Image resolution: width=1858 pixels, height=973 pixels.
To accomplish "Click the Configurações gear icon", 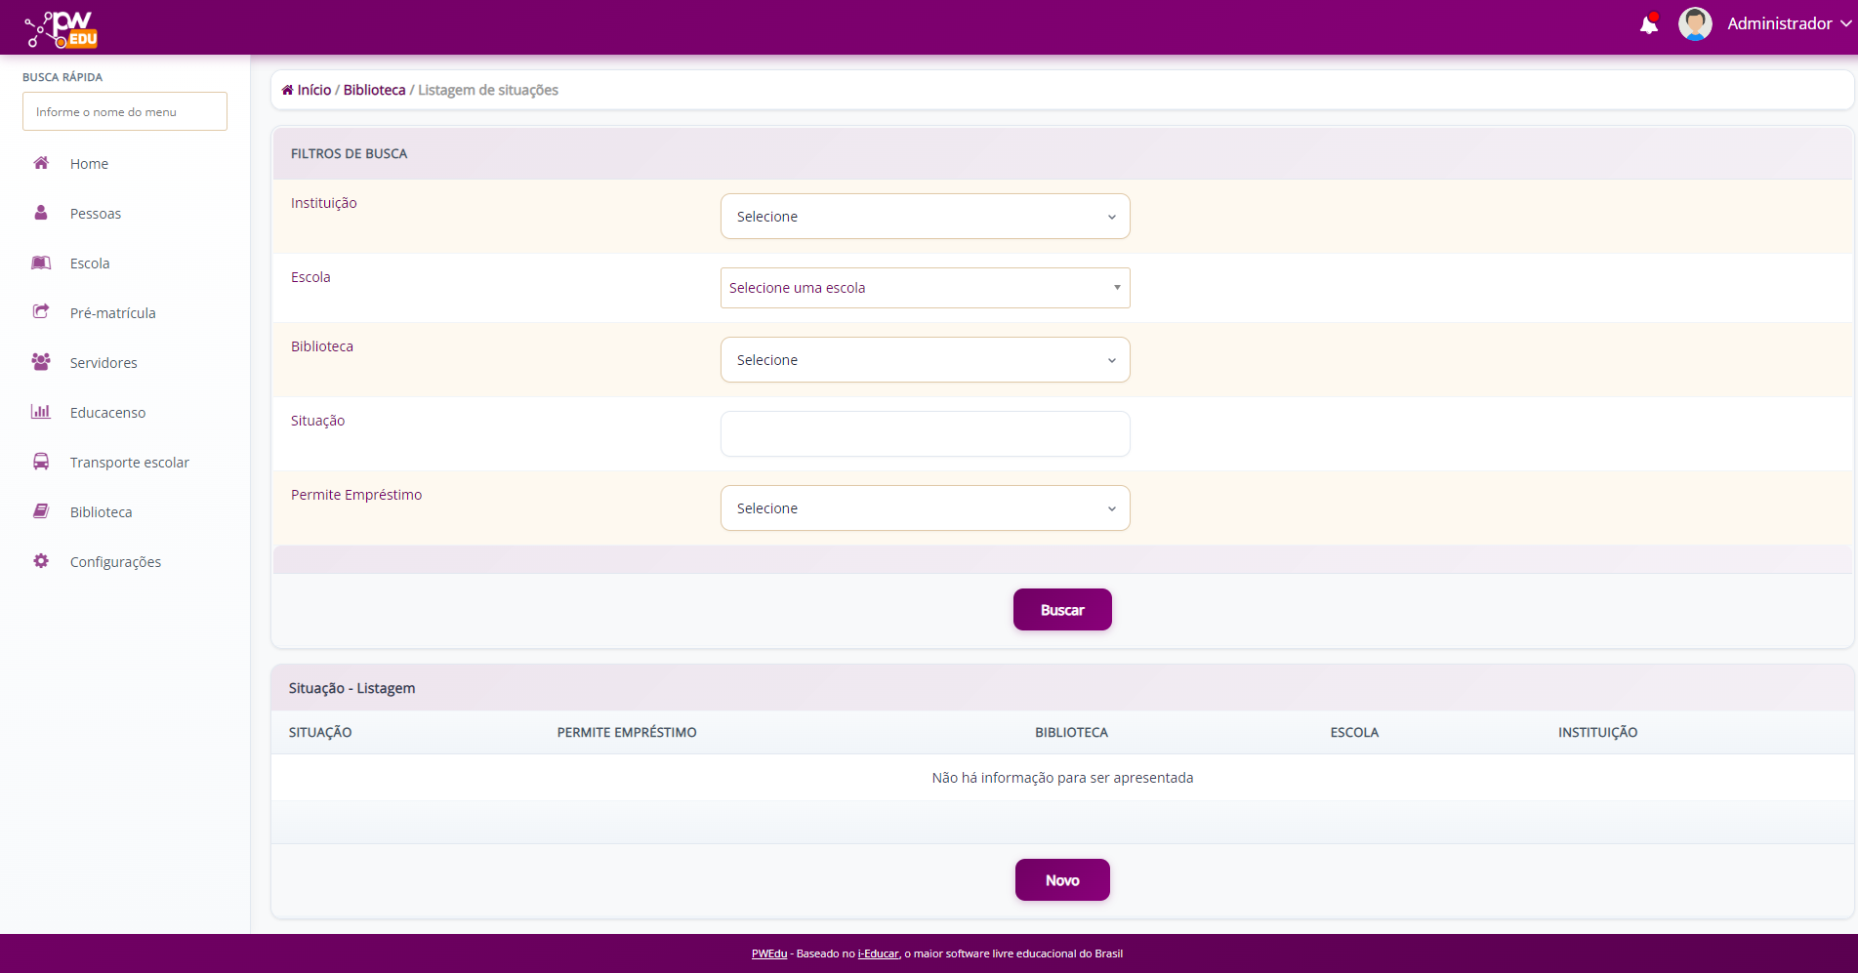I will pyautogui.click(x=41, y=561).
